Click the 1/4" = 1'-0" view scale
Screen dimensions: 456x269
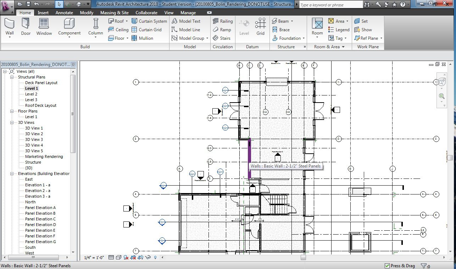point(94,257)
